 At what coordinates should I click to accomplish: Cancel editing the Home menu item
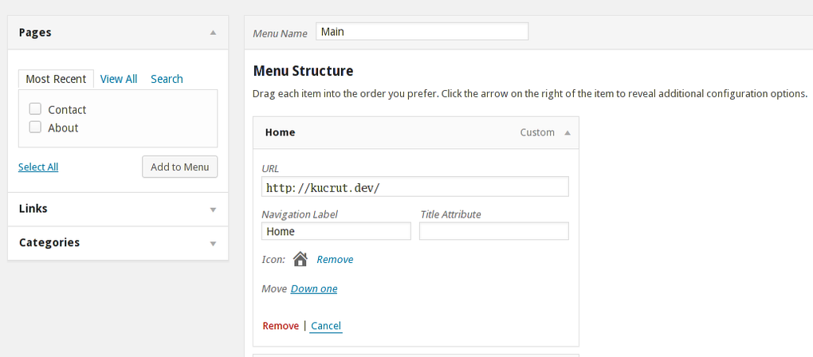coord(326,326)
